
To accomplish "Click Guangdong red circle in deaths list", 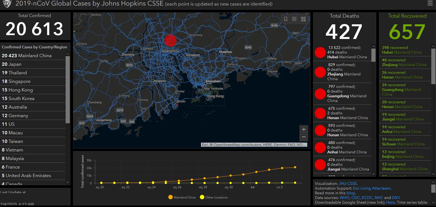I will click(320, 94).
